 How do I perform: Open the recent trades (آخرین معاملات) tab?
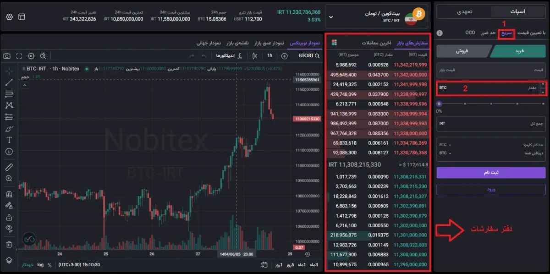pyautogui.click(x=376, y=43)
